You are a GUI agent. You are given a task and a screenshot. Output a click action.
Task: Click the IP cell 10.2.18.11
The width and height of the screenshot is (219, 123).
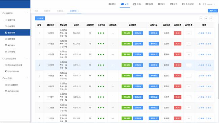[76, 65]
